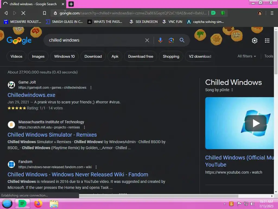Clear the search box with the X icon
This screenshot has width=278, height=209.
147,40
